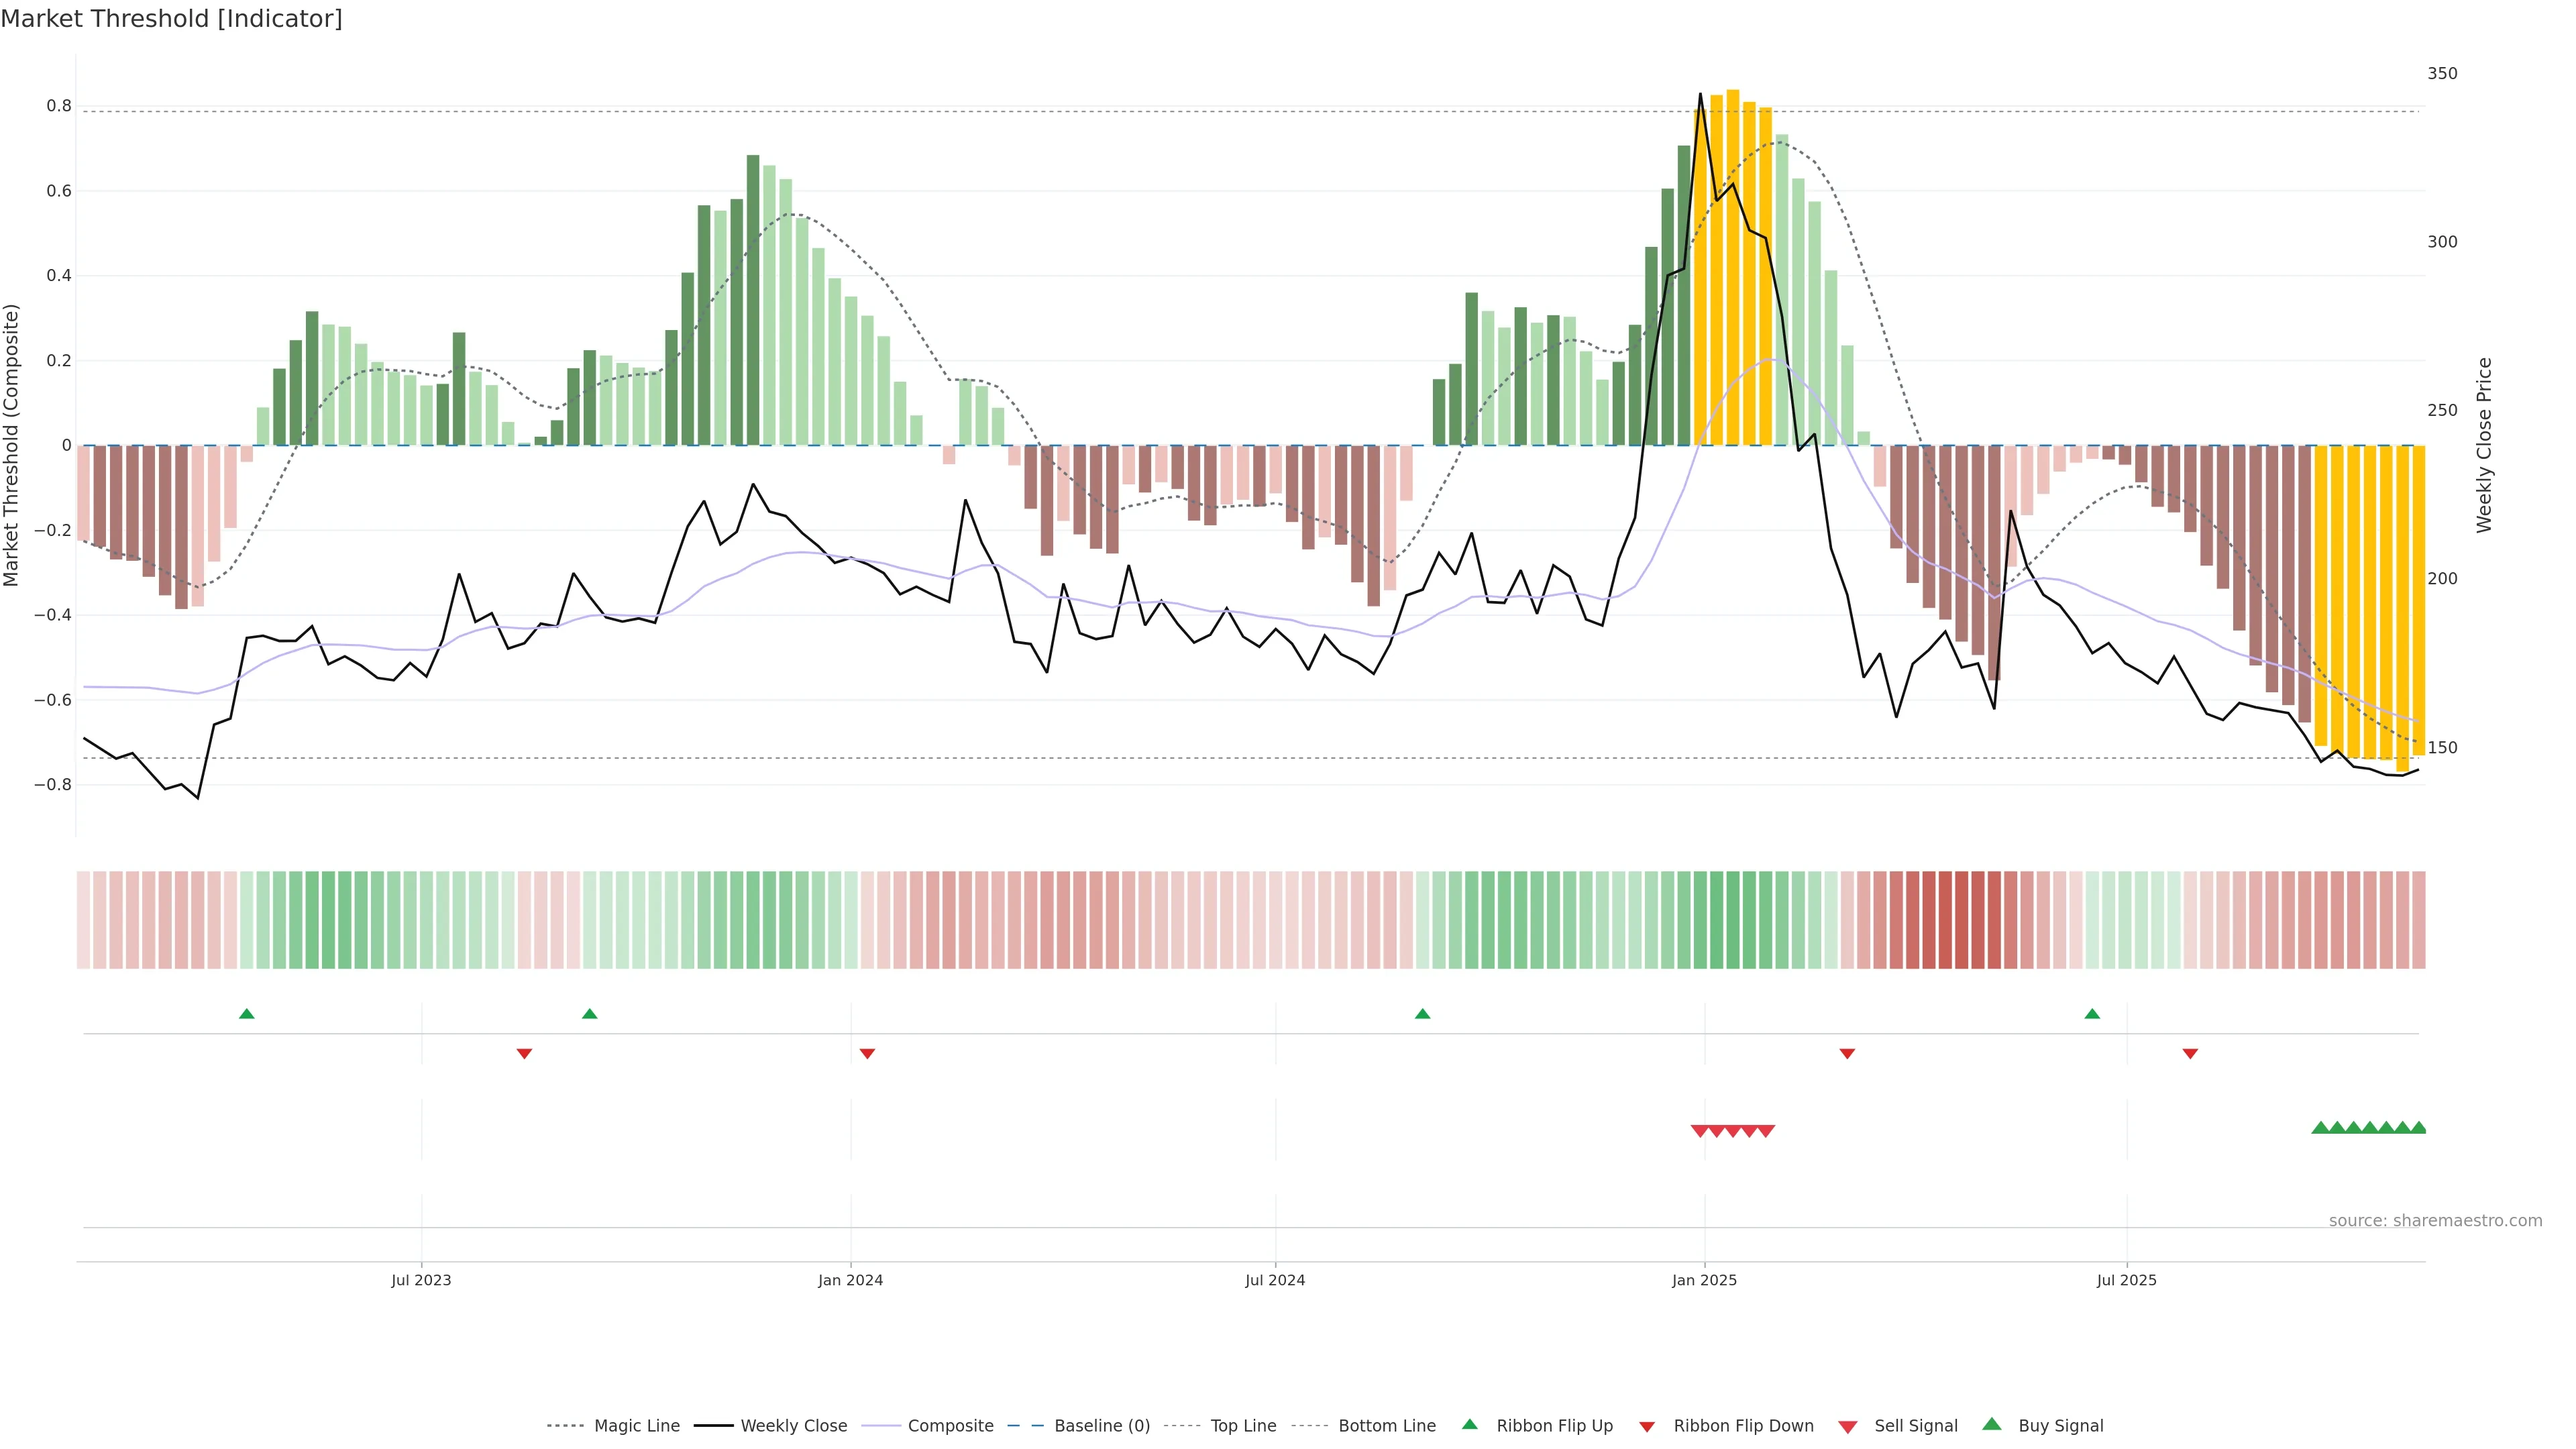Screen dimensions: 2576x1449
Task: Click the Ribbon Flip Down marker after July 2025
Action: pos(2190,1054)
